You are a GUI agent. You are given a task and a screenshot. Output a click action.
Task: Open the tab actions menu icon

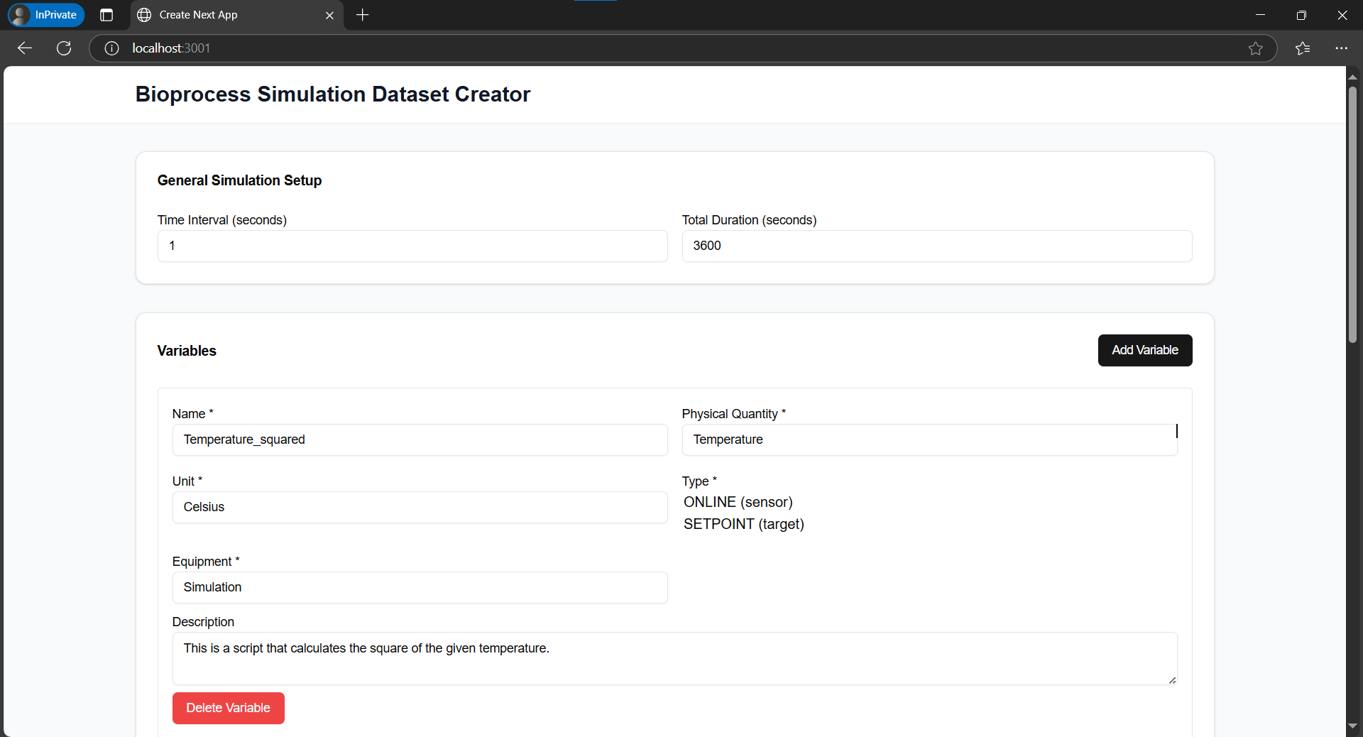click(x=106, y=15)
